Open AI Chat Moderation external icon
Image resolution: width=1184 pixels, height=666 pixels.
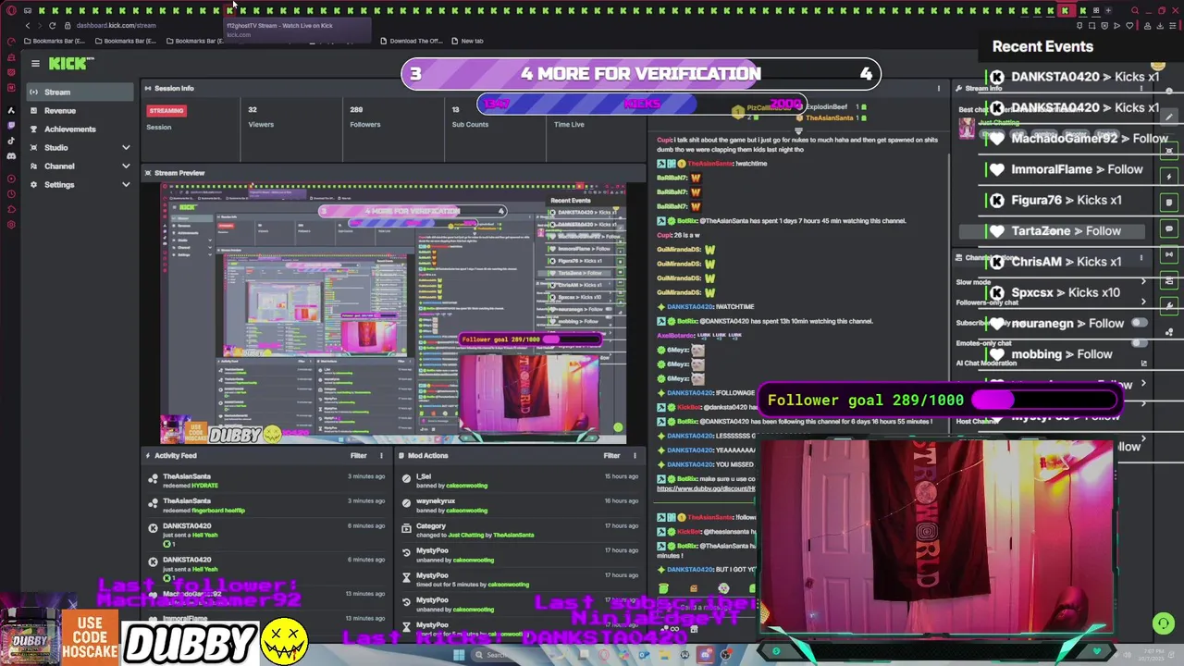point(1144,364)
